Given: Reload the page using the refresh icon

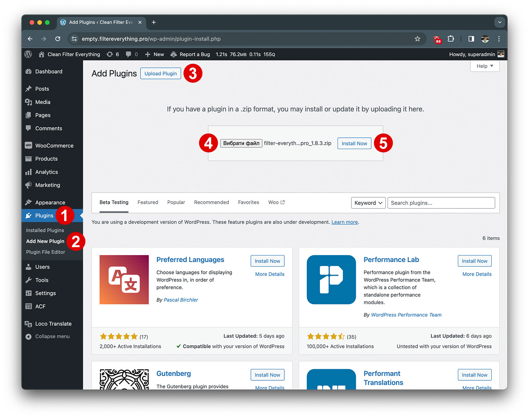Looking at the screenshot, I should (58, 39).
